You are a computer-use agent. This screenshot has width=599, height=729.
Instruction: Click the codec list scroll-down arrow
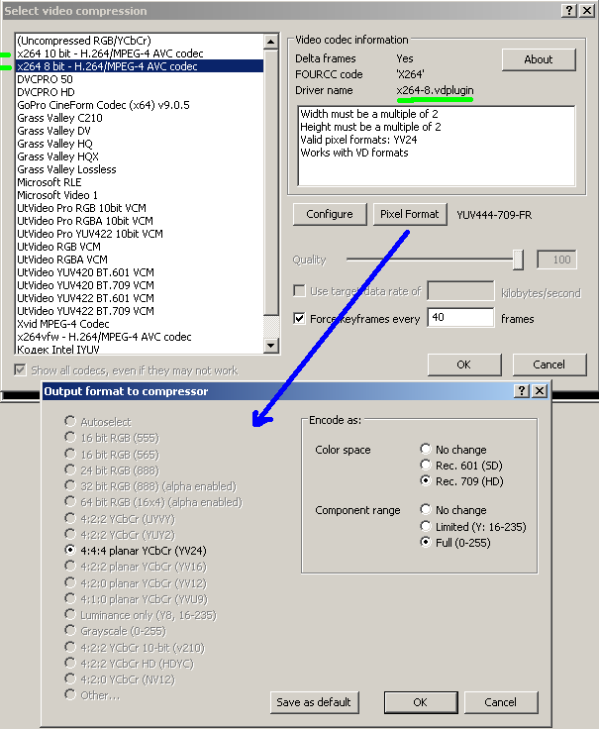[271, 345]
